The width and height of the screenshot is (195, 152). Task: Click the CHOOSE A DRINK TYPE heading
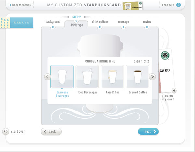pos(100,61)
